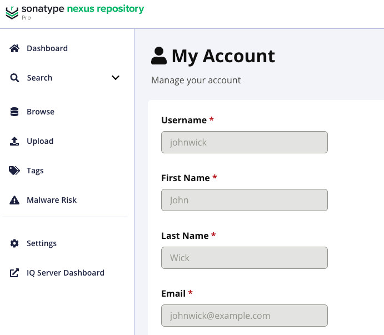
Task: Click the IQ Server external link icon
Action: click(14, 273)
